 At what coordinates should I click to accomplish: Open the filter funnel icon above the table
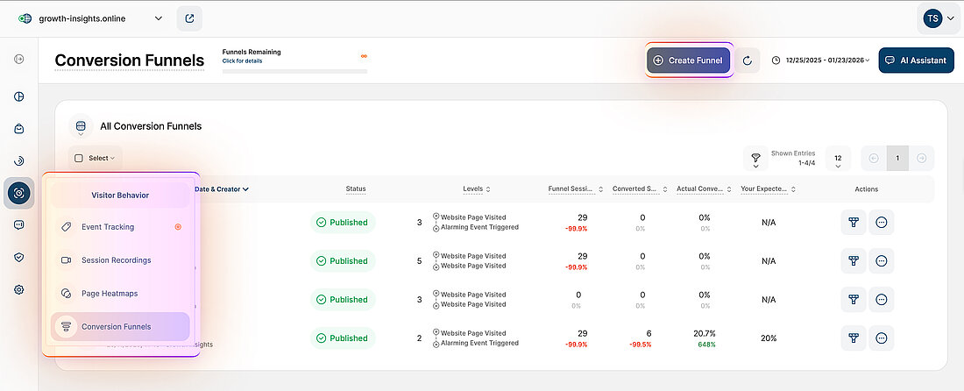pyautogui.click(x=755, y=158)
